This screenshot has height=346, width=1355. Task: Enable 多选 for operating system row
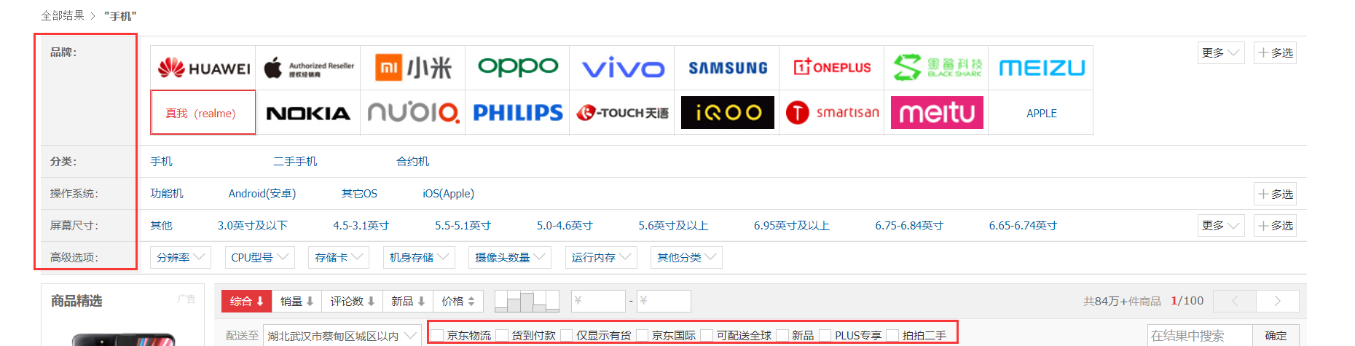click(1275, 194)
